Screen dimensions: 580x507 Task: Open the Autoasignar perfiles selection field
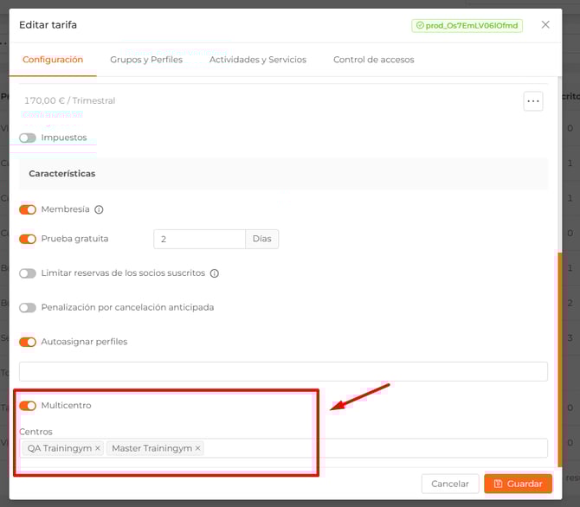point(283,371)
